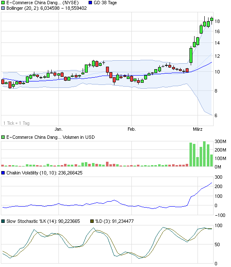Click the 0M volume axis label
The image size is (231, 267).
tap(218, 167)
